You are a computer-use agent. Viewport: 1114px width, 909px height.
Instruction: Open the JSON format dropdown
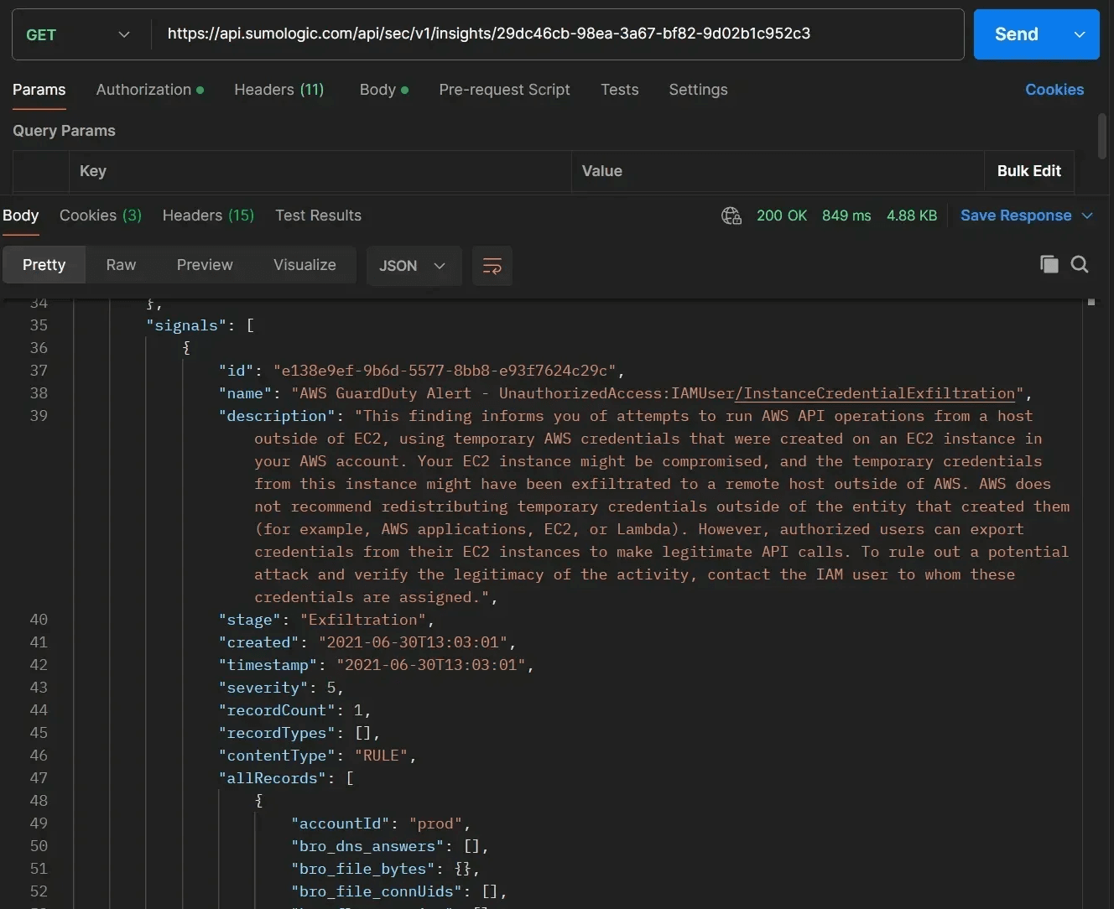click(413, 266)
